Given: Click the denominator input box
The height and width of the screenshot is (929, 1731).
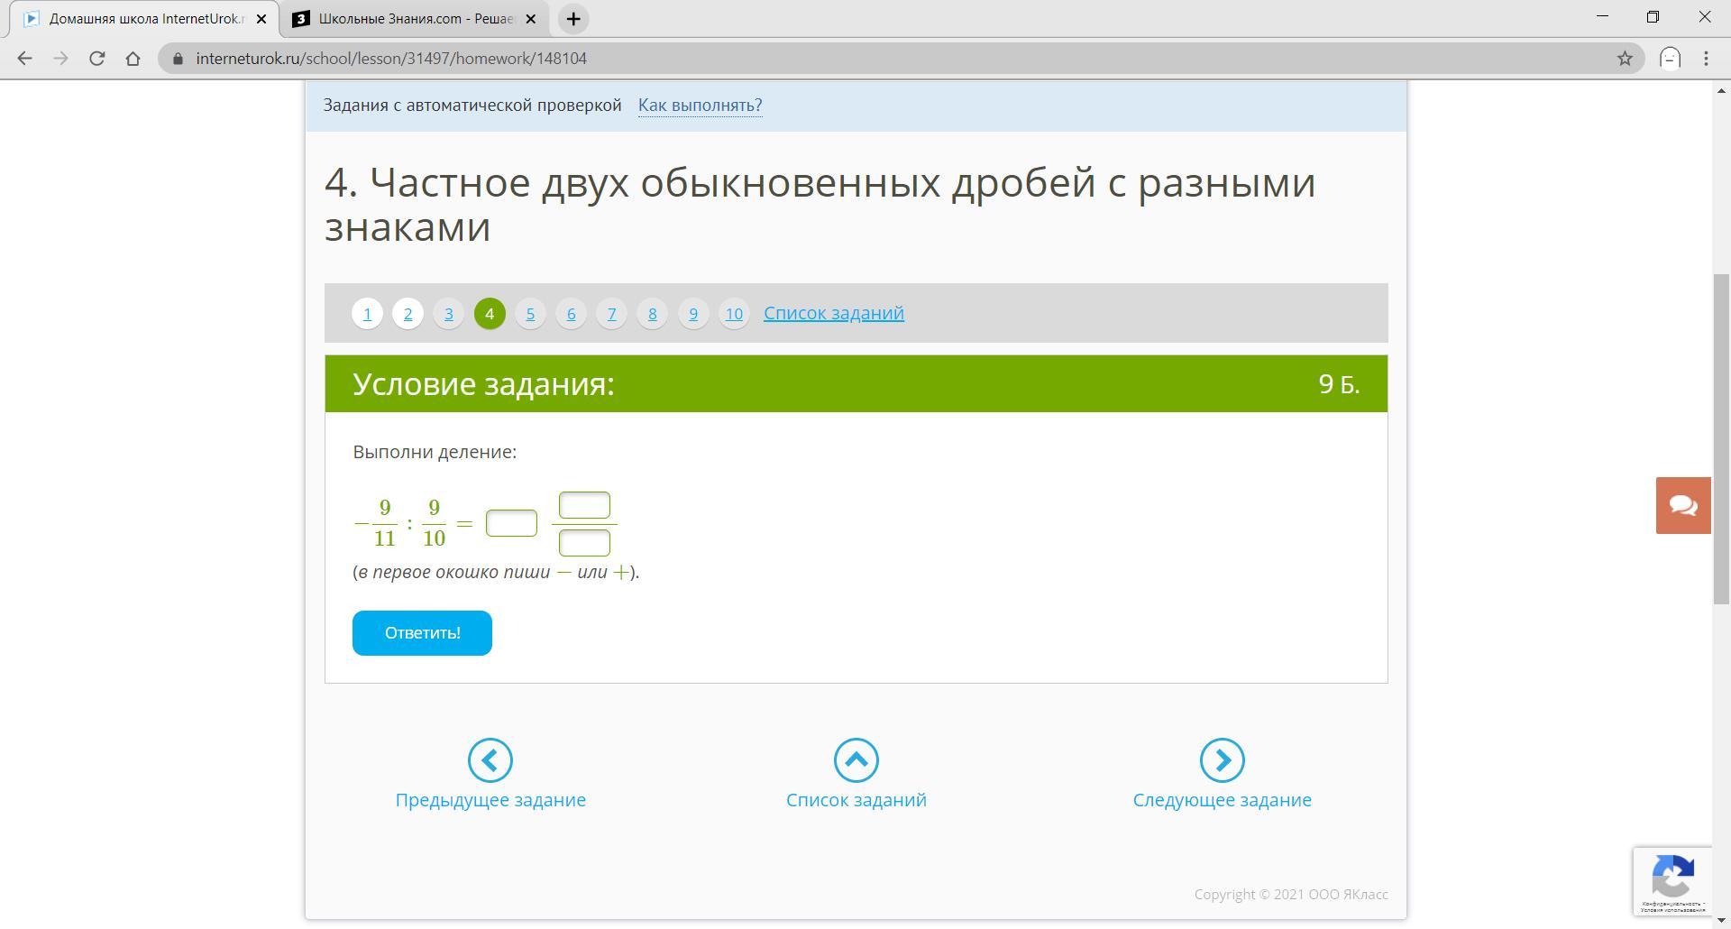Looking at the screenshot, I should click(x=584, y=543).
